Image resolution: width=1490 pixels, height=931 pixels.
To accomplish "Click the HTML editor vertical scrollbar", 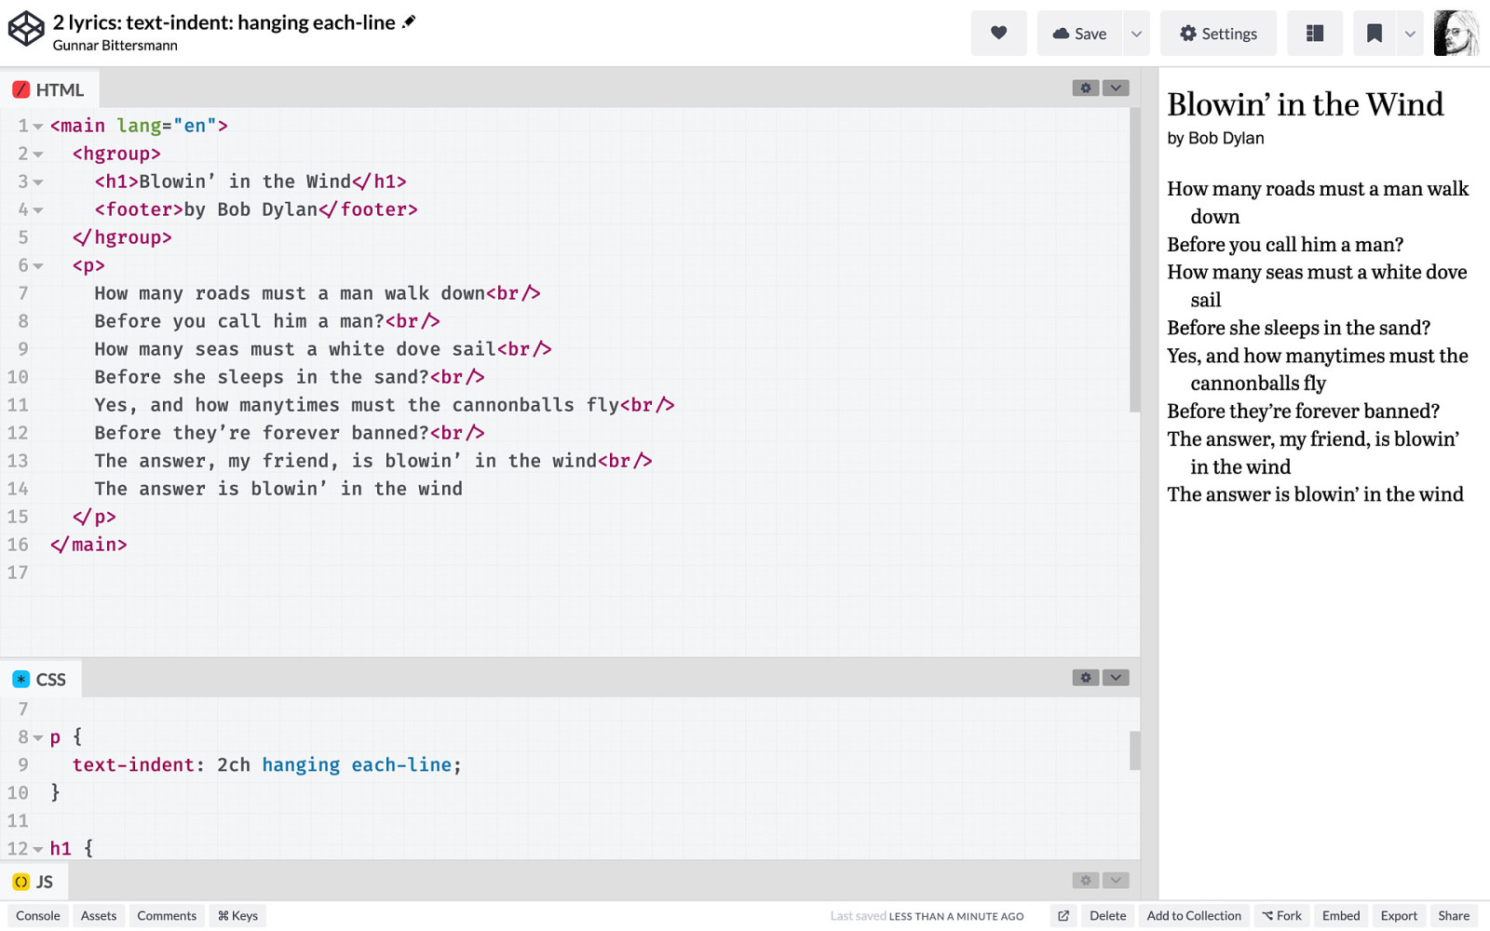I will 1134,260.
